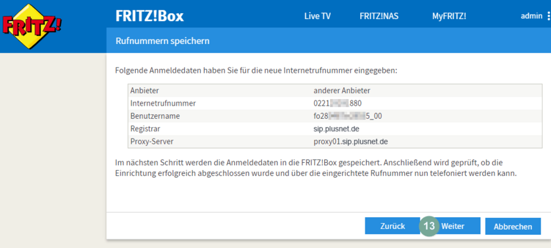Select the sip.plusnet.de Registrar value

(337, 129)
